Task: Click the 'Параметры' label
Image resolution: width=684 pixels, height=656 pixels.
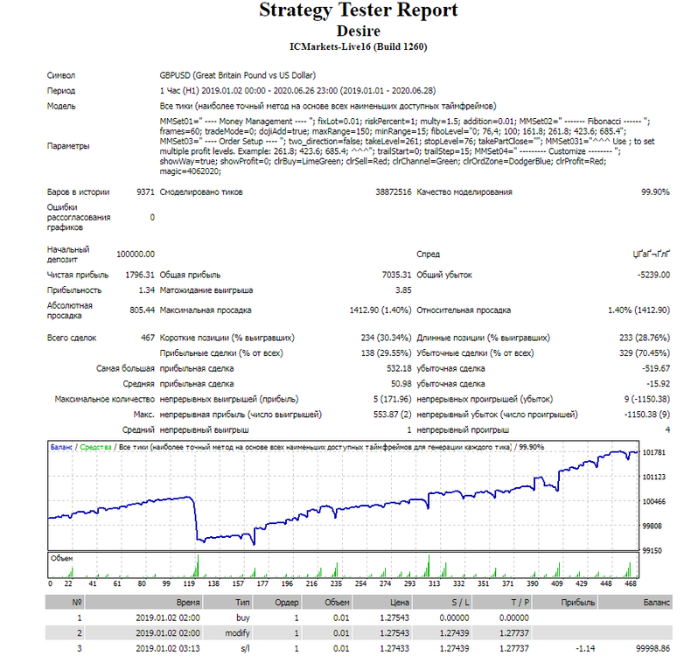Action: tap(68, 146)
